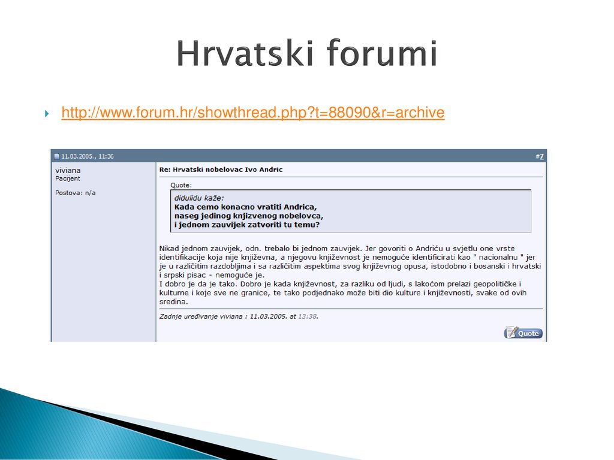Click the reply line starting 'I dobro je da je tako'
Viewport: 614px width, 460px height.
(341, 284)
